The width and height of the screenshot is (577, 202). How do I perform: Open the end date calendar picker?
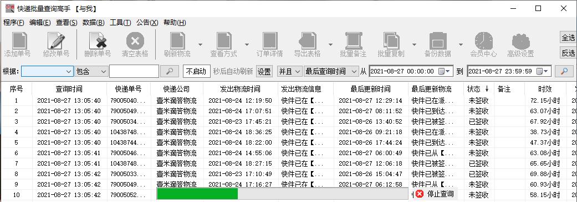(x=542, y=71)
